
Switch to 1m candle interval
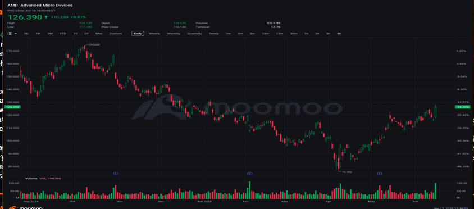(x=228, y=34)
